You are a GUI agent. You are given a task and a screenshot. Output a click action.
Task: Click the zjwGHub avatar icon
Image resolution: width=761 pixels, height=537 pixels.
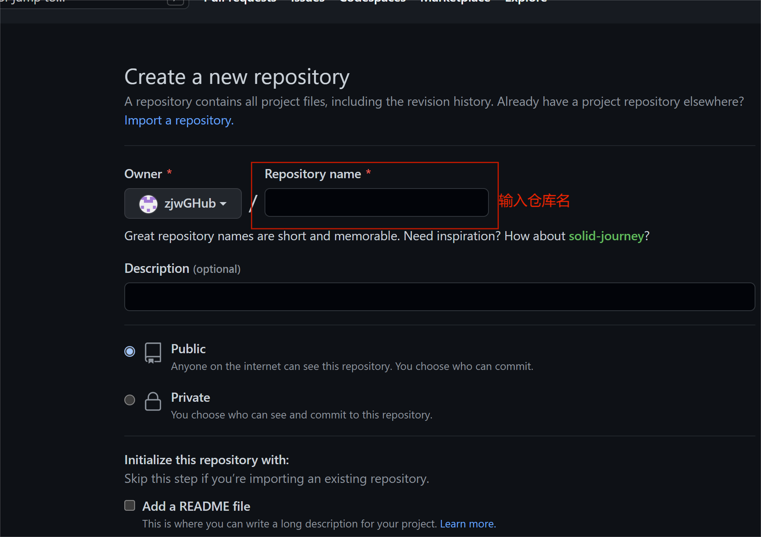tap(148, 204)
